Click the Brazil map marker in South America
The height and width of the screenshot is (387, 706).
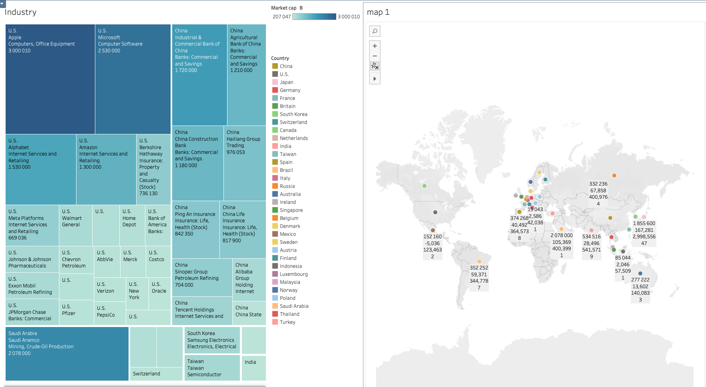pos(479,261)
